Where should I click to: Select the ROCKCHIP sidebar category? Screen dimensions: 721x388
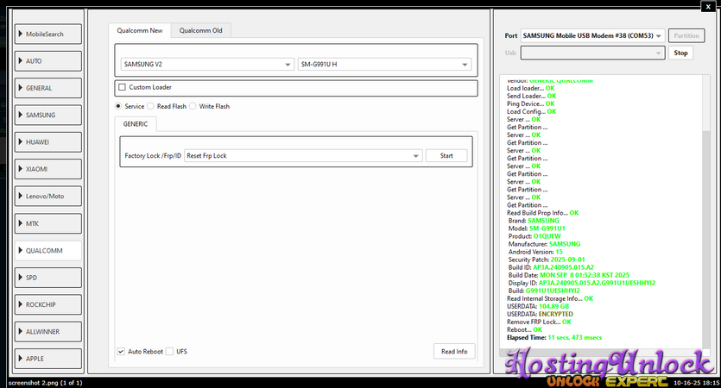pyautogui.click(x=49, y=304)
